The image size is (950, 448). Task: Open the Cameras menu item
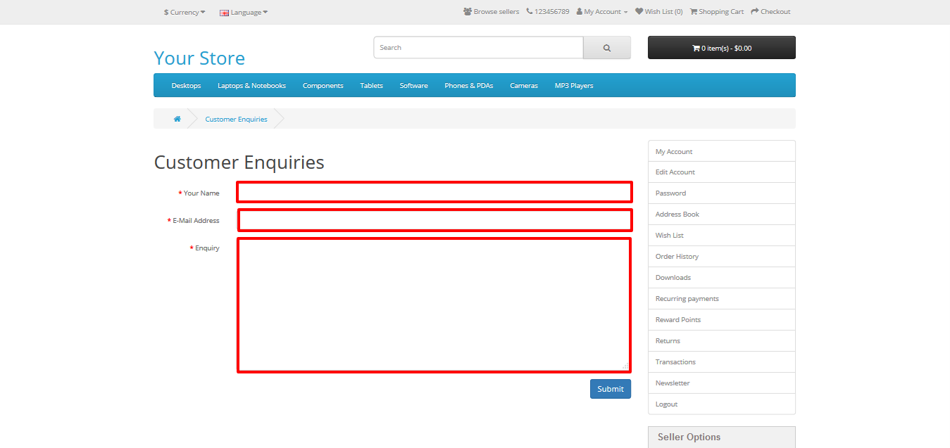[x=524, y=86]
